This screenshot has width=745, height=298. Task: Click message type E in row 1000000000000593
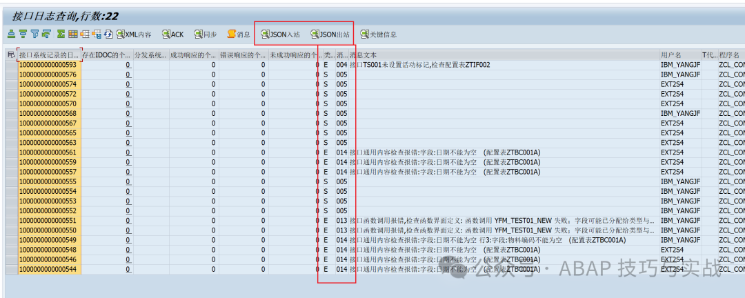pos(326,65)
